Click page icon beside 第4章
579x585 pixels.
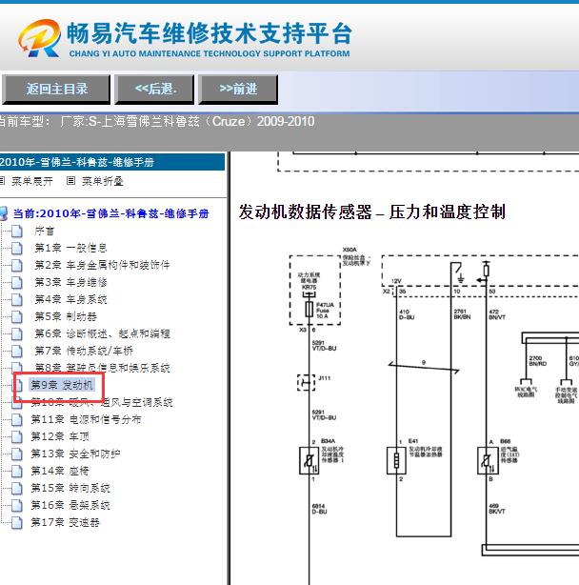click(17, 300)
